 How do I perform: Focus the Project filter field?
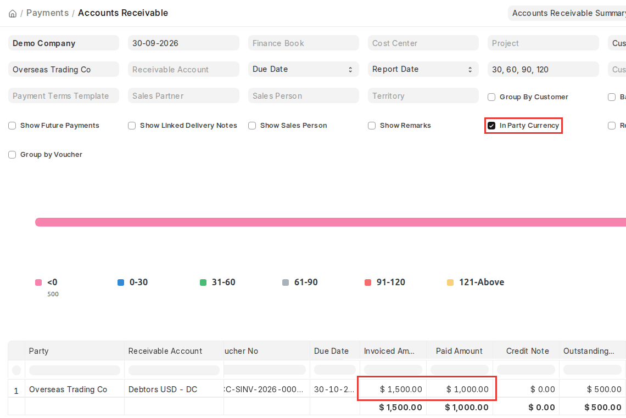click(x=543, y=43)
